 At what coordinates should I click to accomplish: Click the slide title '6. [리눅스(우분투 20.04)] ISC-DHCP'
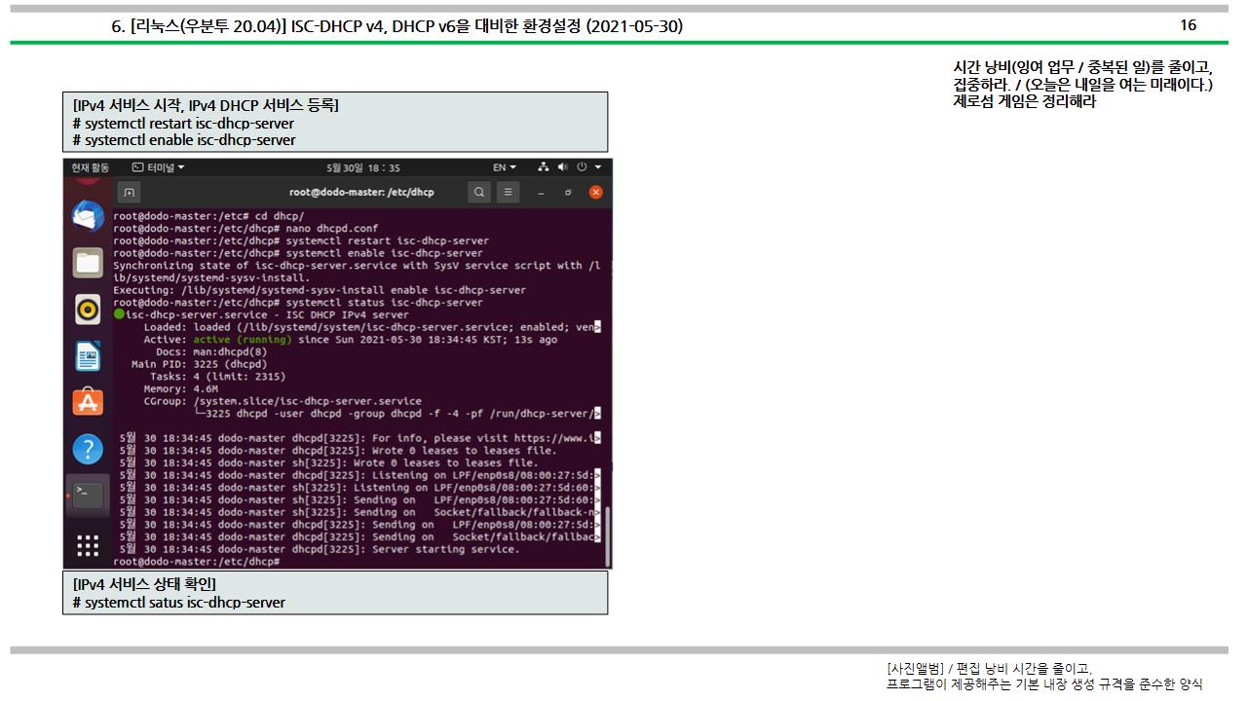397,26
